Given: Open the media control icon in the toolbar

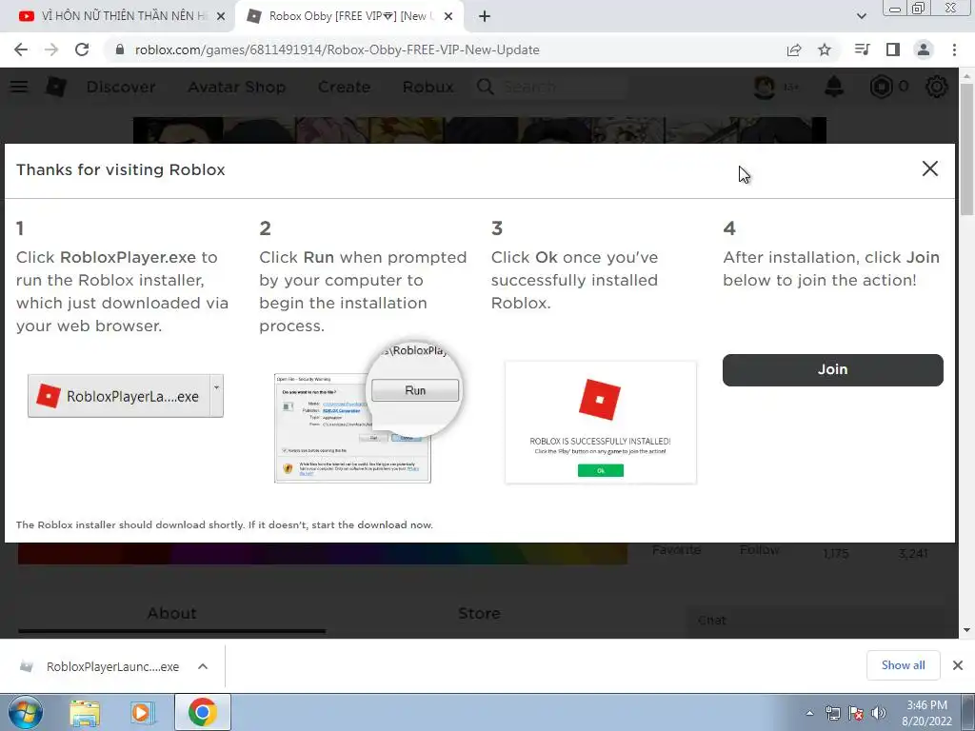Looking at the screenshot, I should point(862,49).
